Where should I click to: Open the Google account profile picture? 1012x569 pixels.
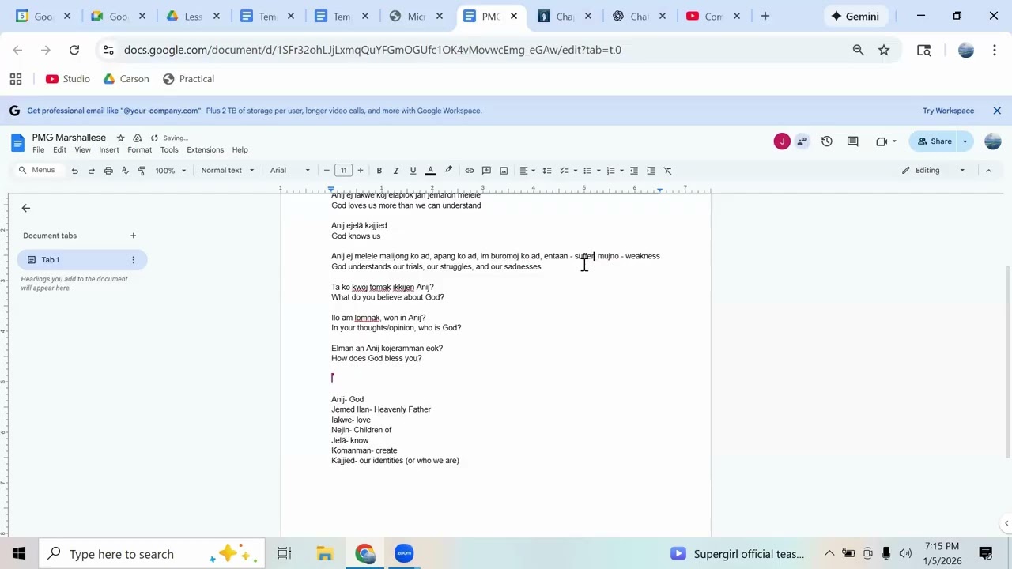click(x=993, y=141)
